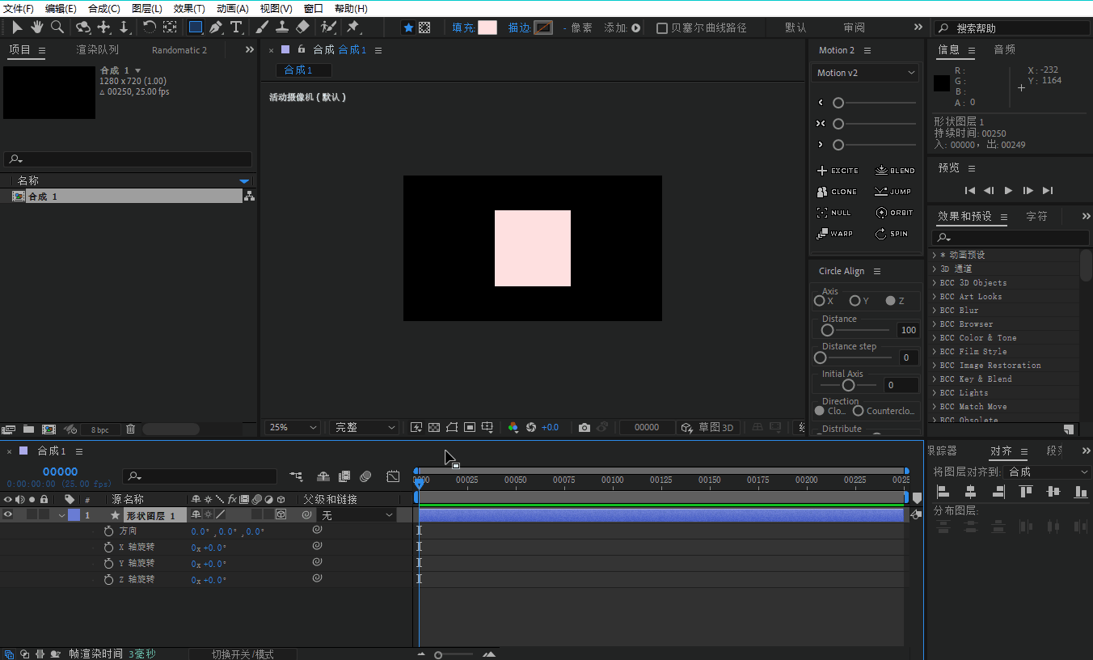Show hidden Project panel tabs with double-chevron
This screenshot has height=660, width=1093.
250,49
